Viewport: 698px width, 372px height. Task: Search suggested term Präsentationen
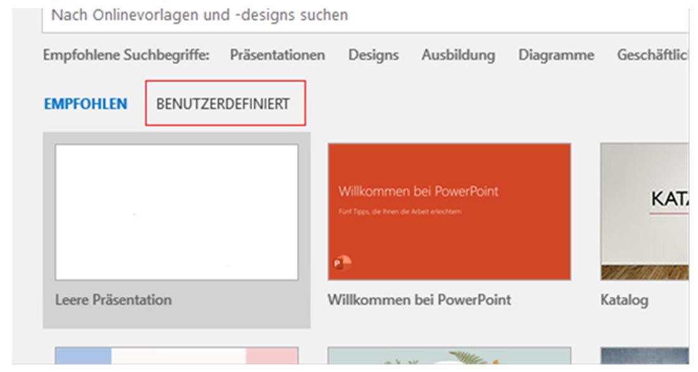(x=277, y=55)
